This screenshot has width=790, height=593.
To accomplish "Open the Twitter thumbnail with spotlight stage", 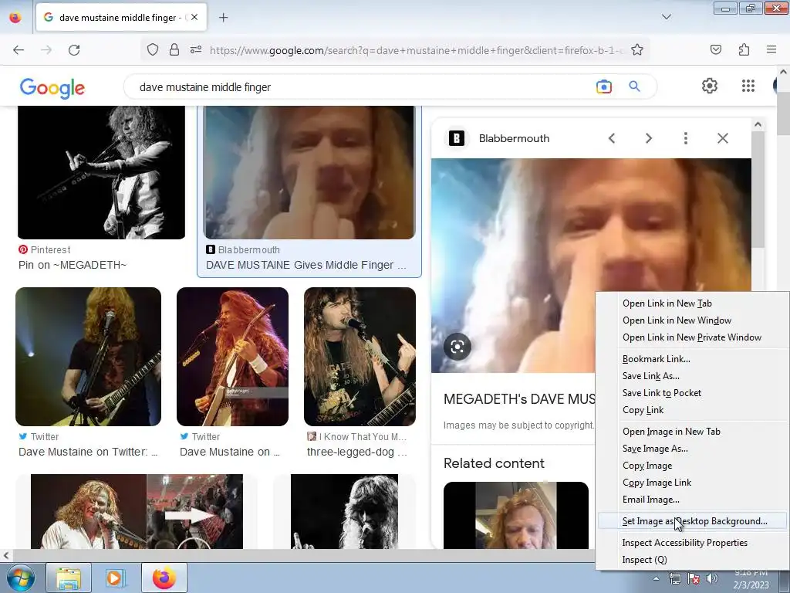I will coord(88,357).
